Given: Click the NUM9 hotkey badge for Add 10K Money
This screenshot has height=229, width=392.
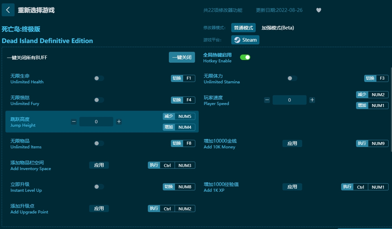Looking at the screenshot, I should pos(378,143).
